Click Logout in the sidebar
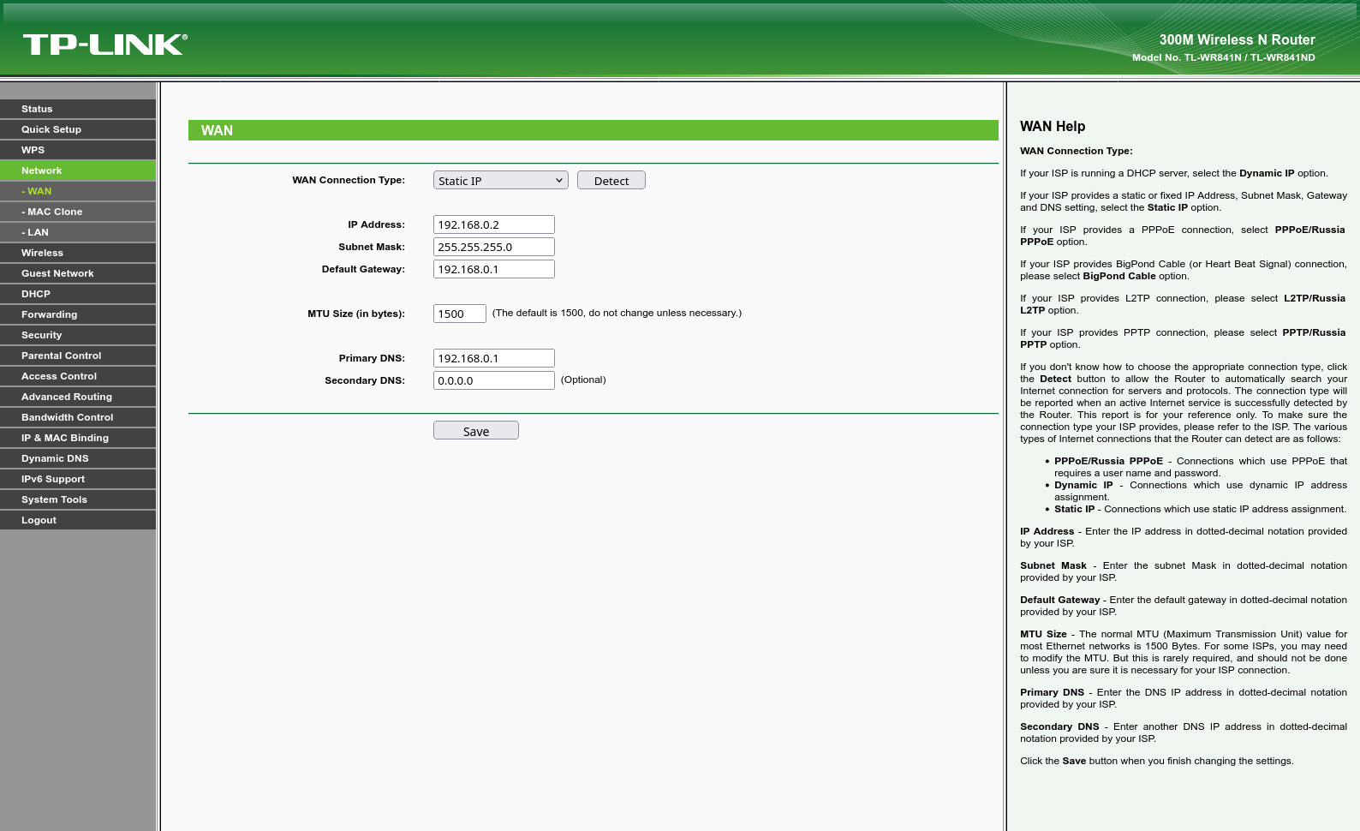Screen dimensions: 1360x831 pos(78,520)
